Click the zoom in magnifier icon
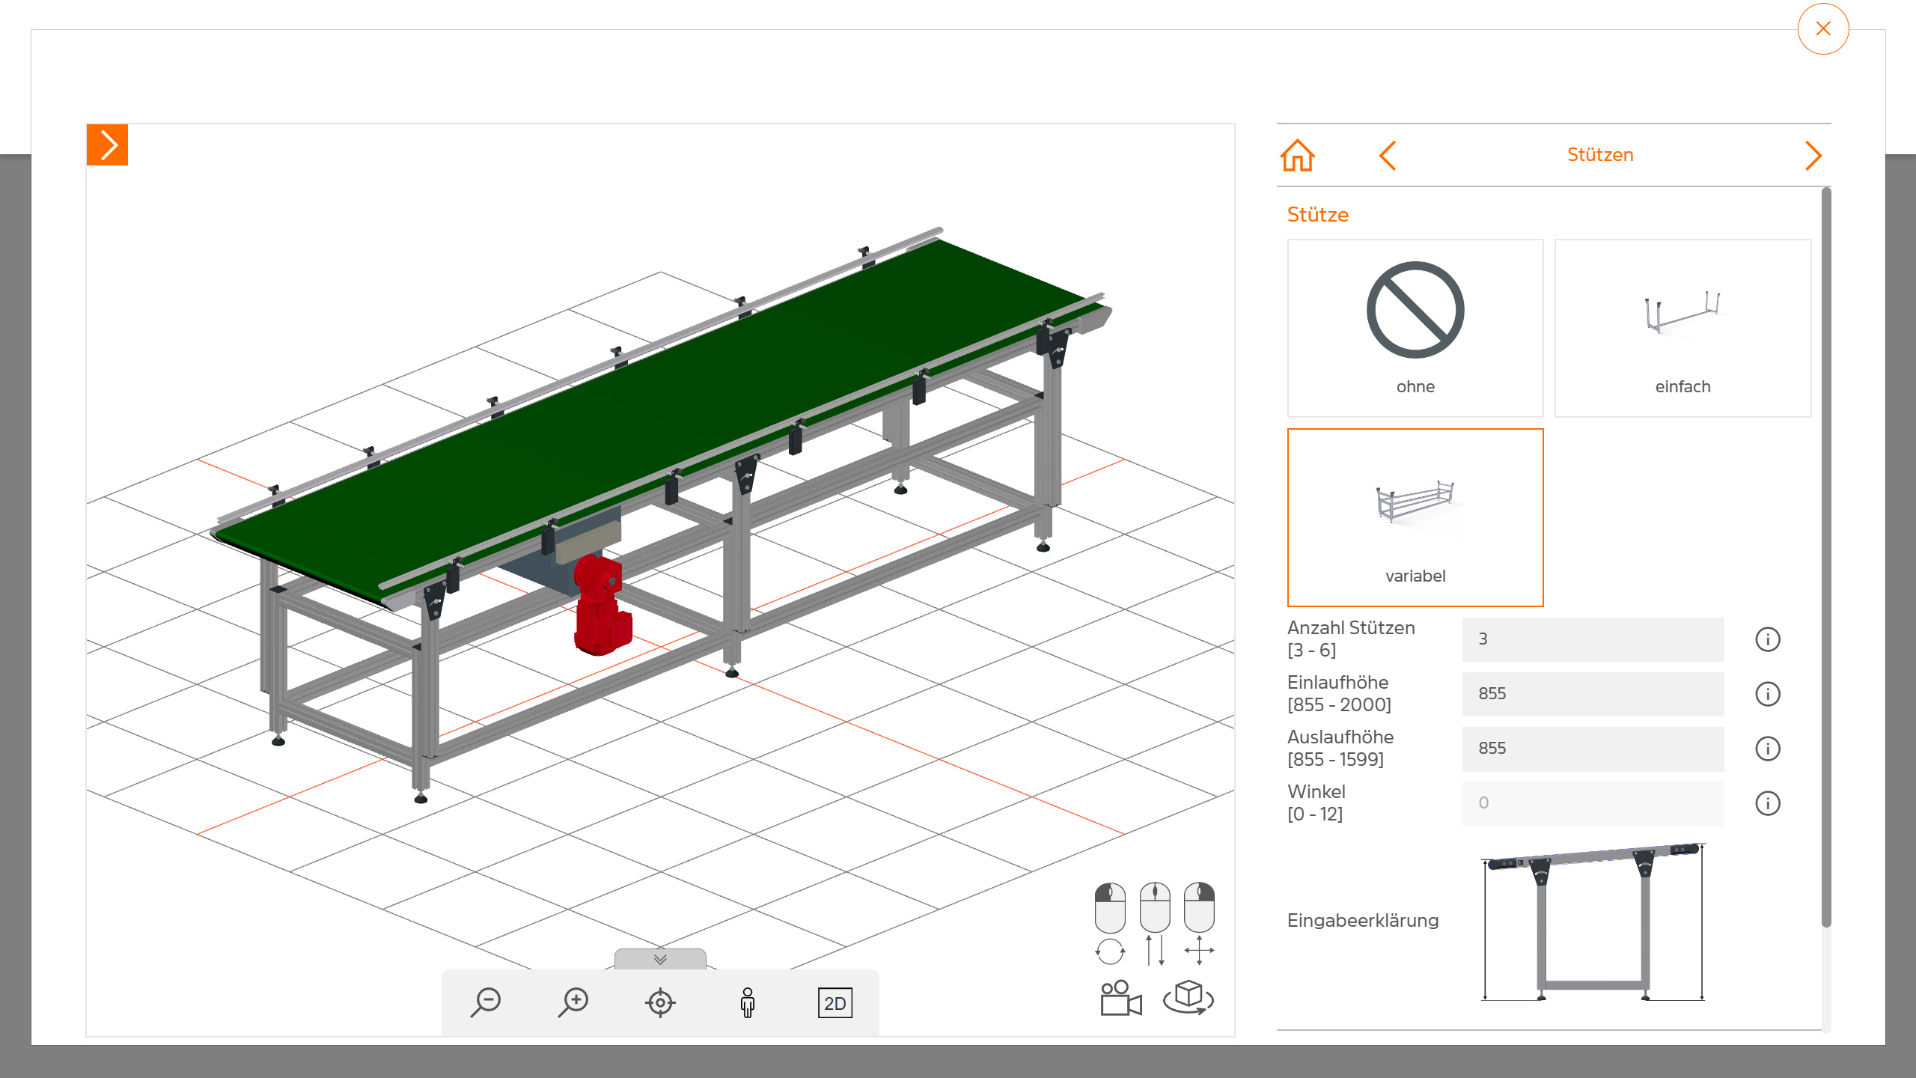The width and height of the screenshot is (1916, 1078). (573, 1002)
